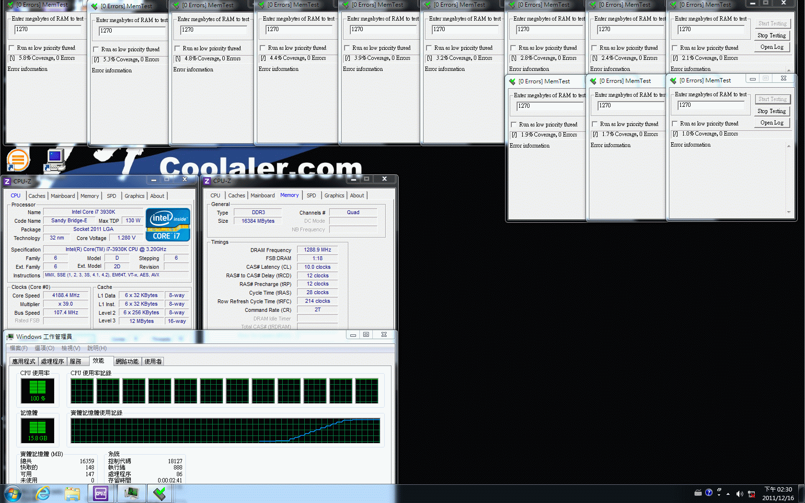
Task: Click the memory 15.8 GB meter
Action: pos(37,430)
